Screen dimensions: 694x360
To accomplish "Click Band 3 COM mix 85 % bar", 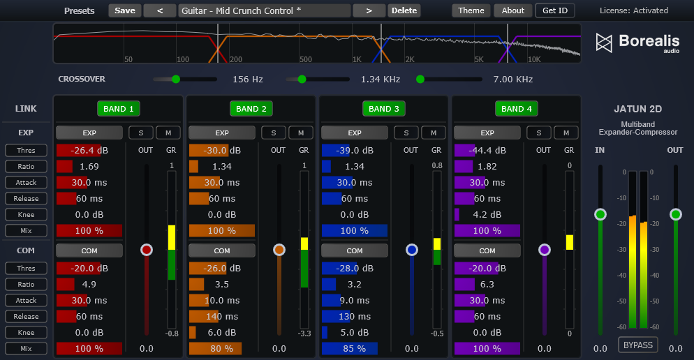I will pos(355,349).
